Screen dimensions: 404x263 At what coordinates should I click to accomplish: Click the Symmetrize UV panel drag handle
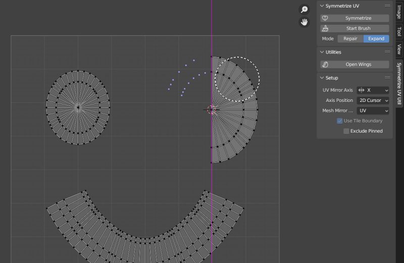point(387,6)
